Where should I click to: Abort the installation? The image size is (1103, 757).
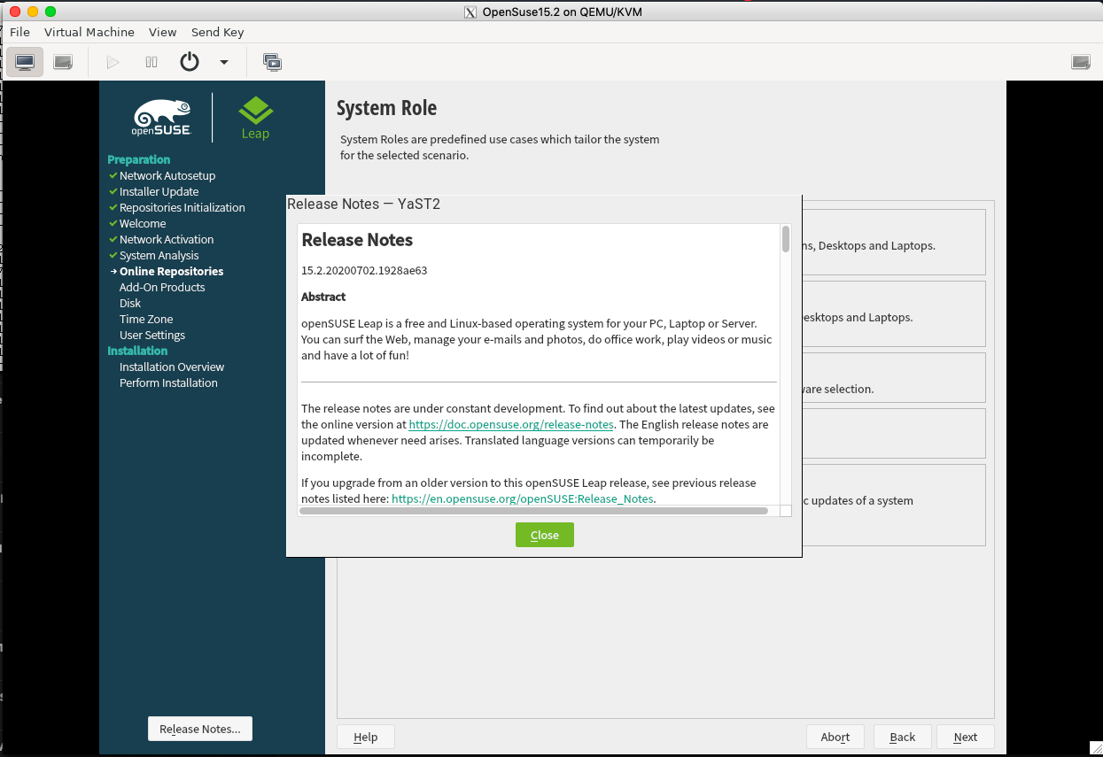(835, 737)
